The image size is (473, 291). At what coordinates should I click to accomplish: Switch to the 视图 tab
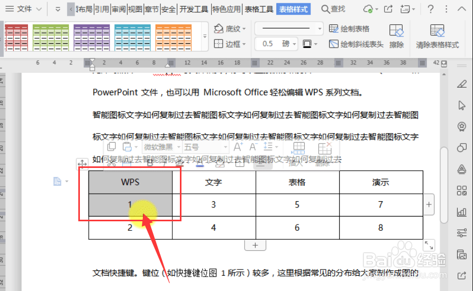tap(135, 10)
